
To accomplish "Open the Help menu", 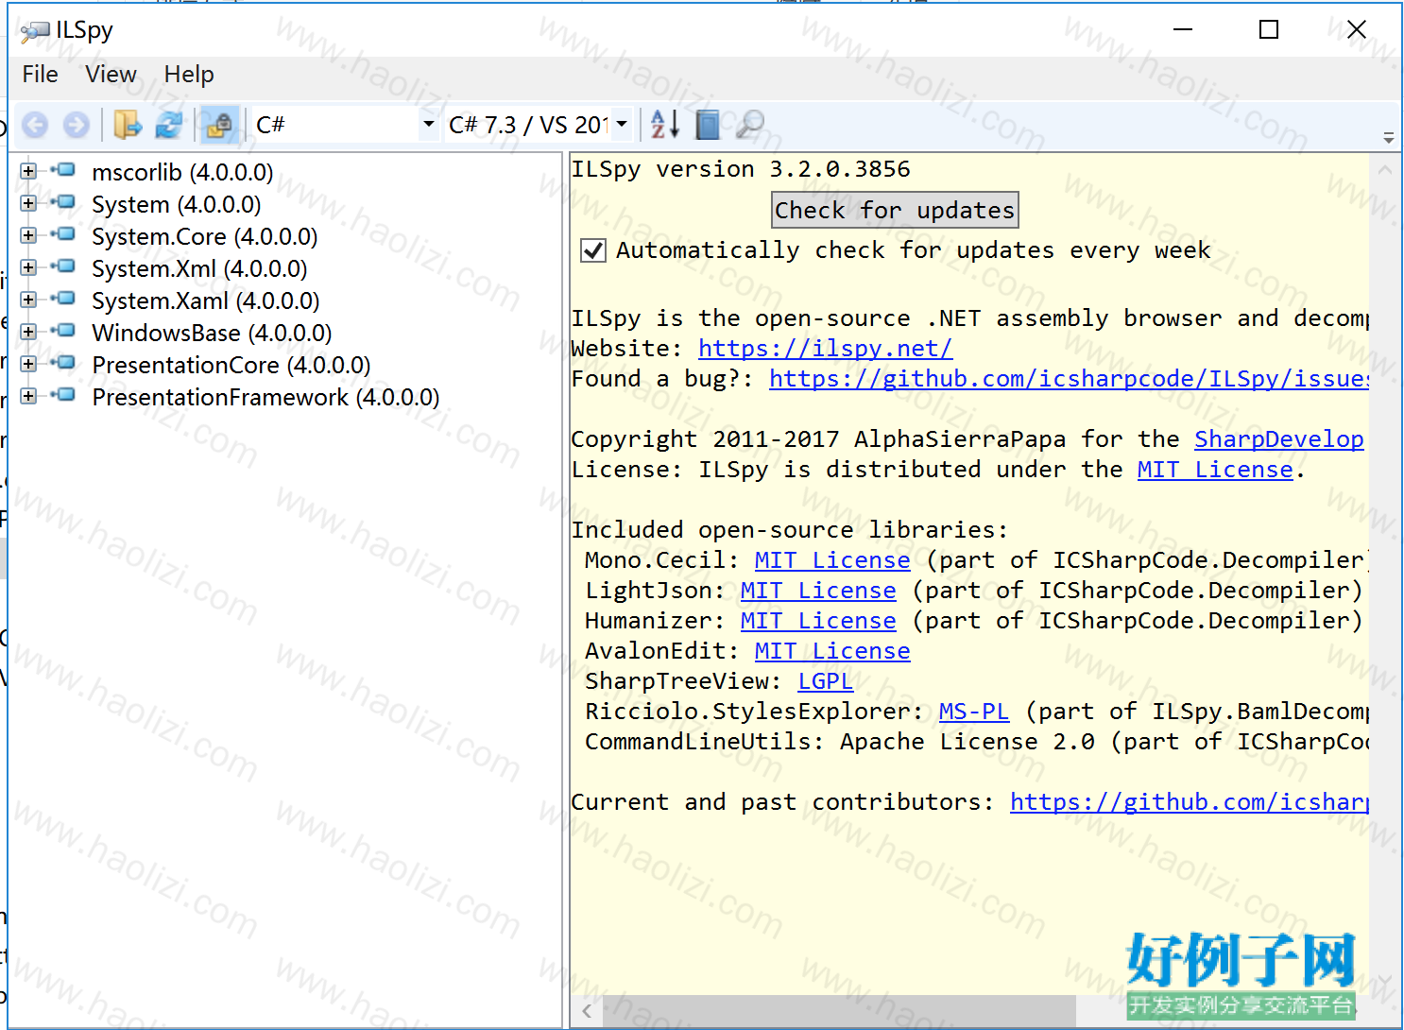I will pyautogui.click(x=189, y=75).
